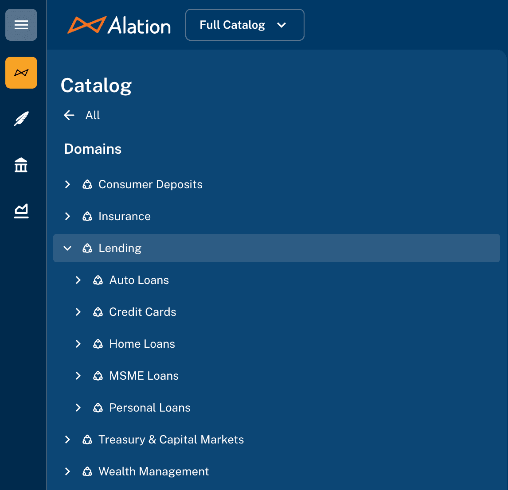508x490 pixels.
Task: Select the quill/feather icon in the sidebar
Action: click(21, 119)
